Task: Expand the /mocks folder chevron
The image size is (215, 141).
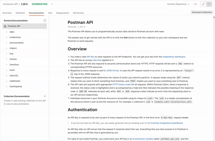Action: (6, 59)
